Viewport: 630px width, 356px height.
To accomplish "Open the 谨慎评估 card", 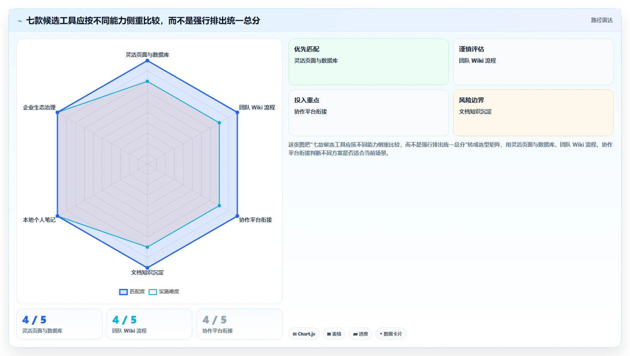I will tap(533, 62).
